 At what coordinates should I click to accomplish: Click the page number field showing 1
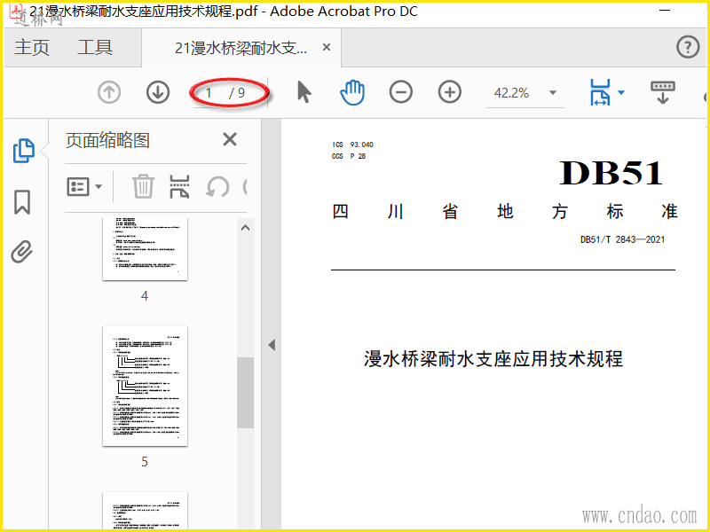(209, 93)
